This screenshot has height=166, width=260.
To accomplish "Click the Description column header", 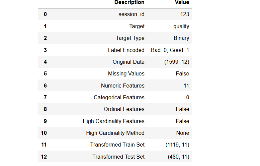I will point(129,3).
